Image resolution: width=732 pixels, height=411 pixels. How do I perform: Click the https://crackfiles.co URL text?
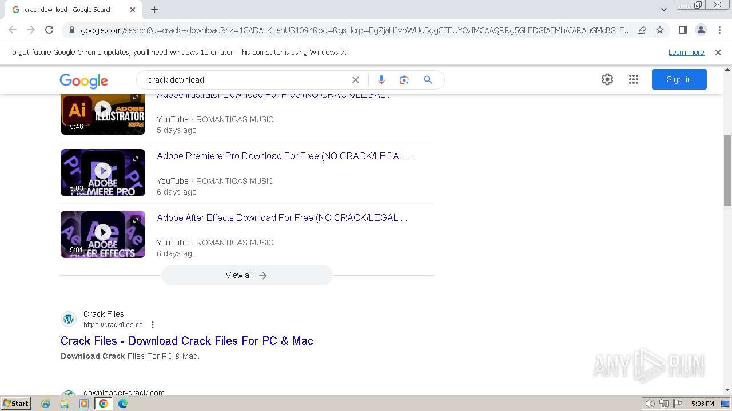click(x=113, y=325)
